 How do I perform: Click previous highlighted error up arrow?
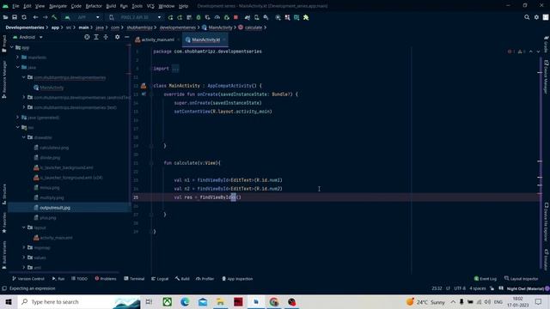click(531, 51)
